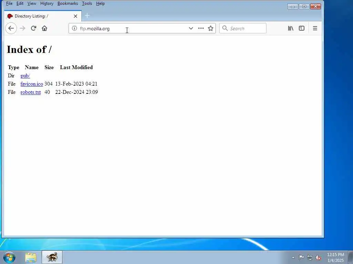Viewport: 353px width, 264px height.
Task: Open File Explorer from the taskbar
Action: pyautogui.click(x=31, y=257)
